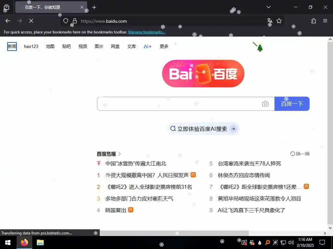
Task: Open the 视频 navigation link
Action: 83,46
